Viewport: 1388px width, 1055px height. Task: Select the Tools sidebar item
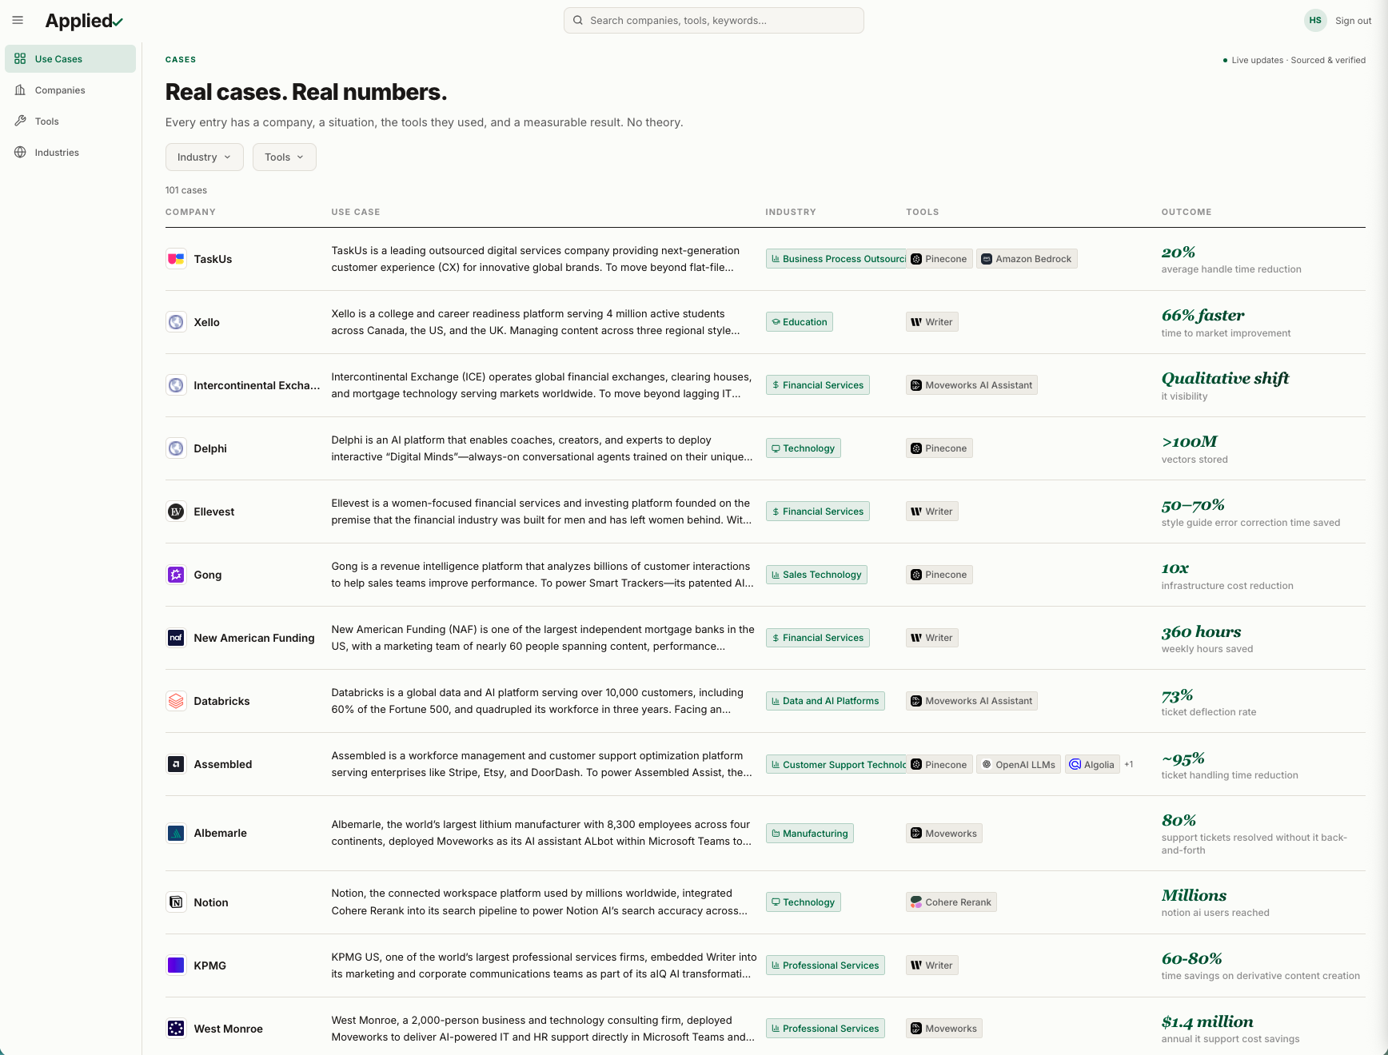47,121
